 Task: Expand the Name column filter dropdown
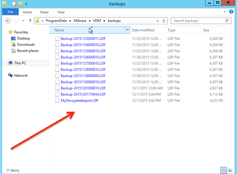tap(128, 30)
